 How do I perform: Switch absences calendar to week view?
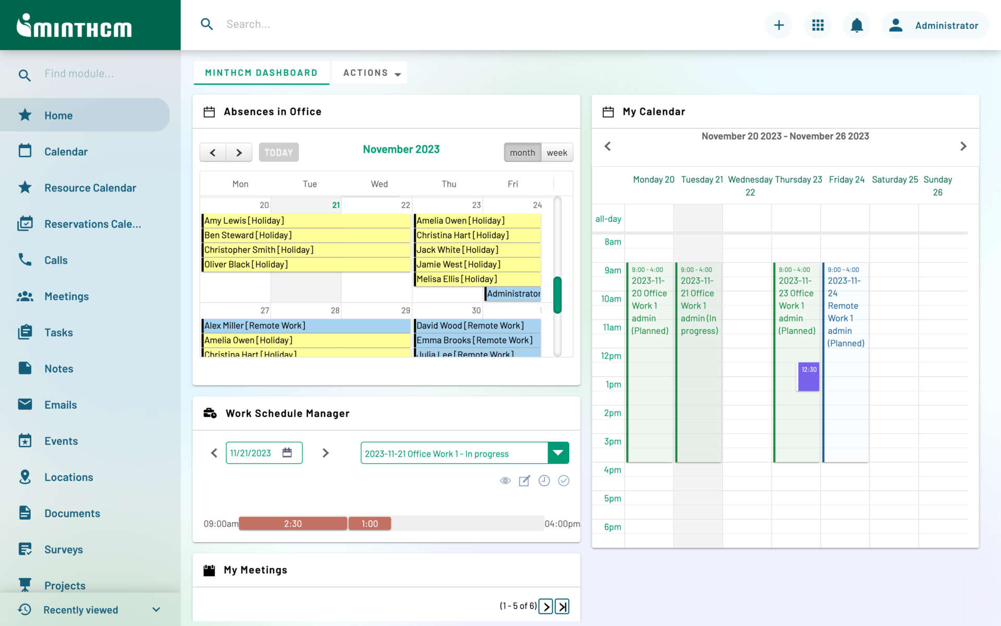pos(557,152)
